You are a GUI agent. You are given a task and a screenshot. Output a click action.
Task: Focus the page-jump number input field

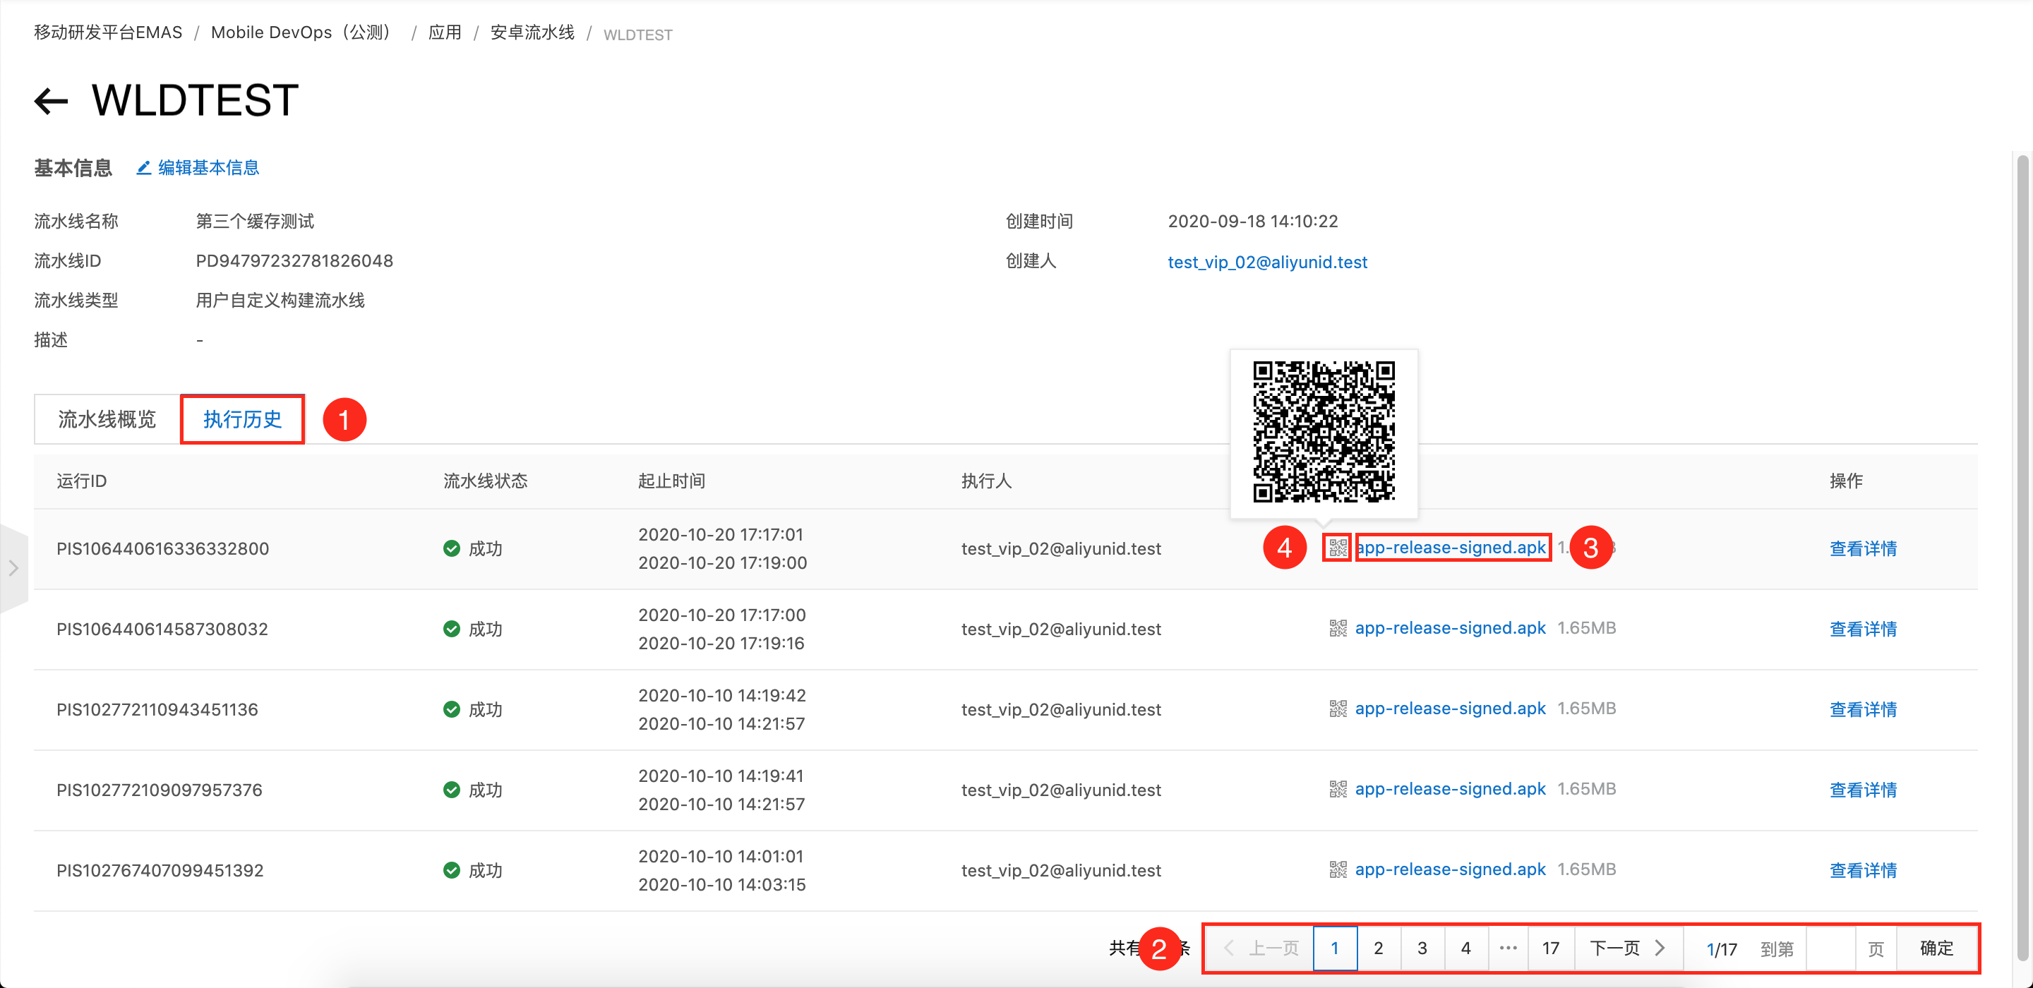coord(1830,948)
